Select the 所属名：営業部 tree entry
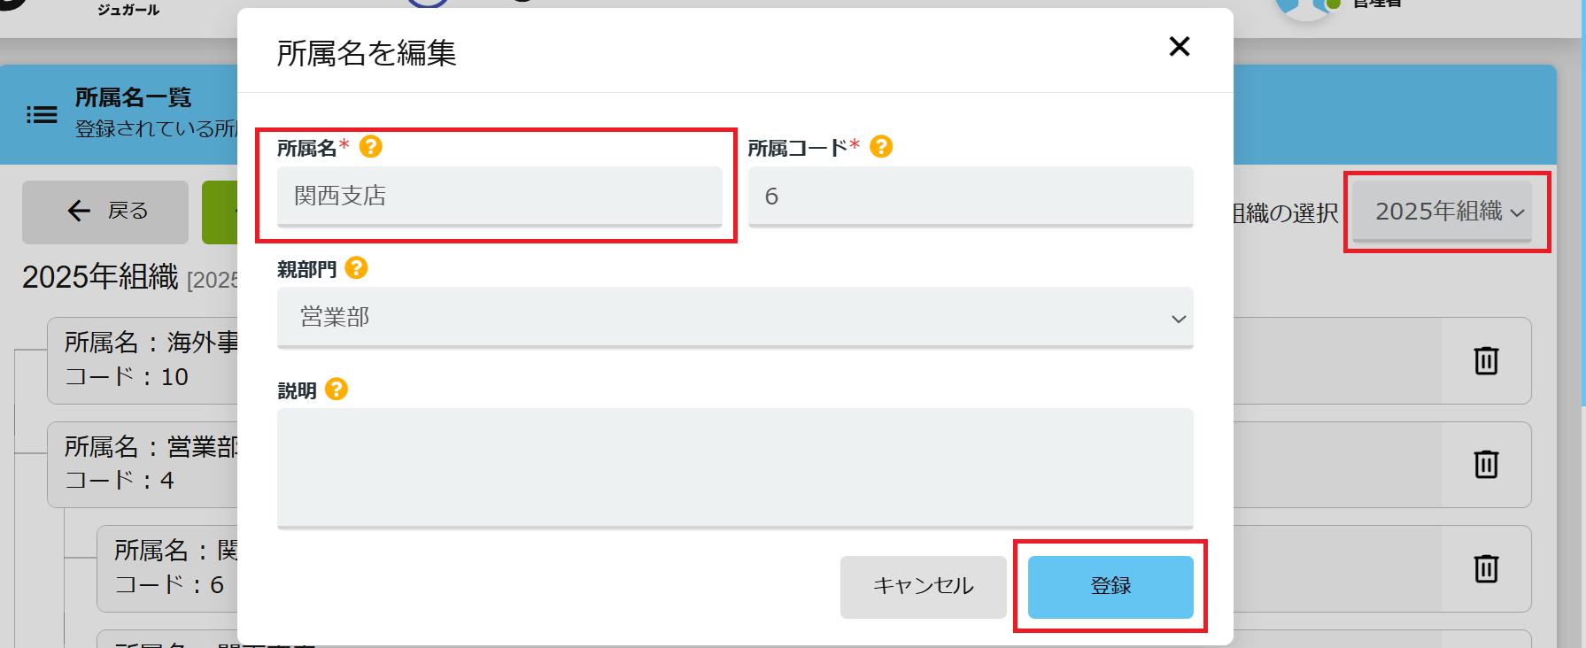Screen dimensions: 1586x648 coord(143,465)
